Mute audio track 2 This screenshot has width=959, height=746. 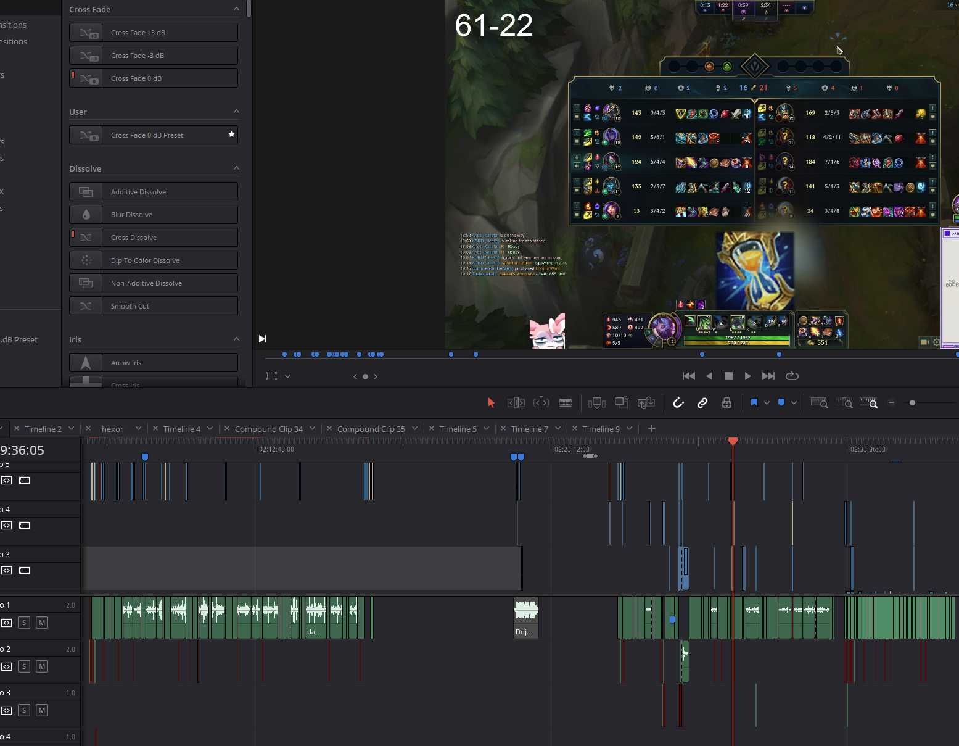click(x=42, y=666)
